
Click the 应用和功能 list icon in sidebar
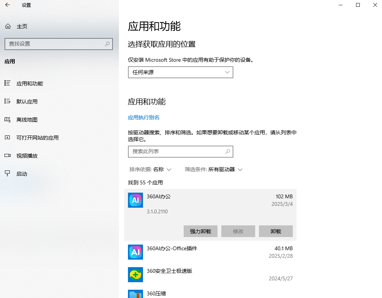click(7, 83)
